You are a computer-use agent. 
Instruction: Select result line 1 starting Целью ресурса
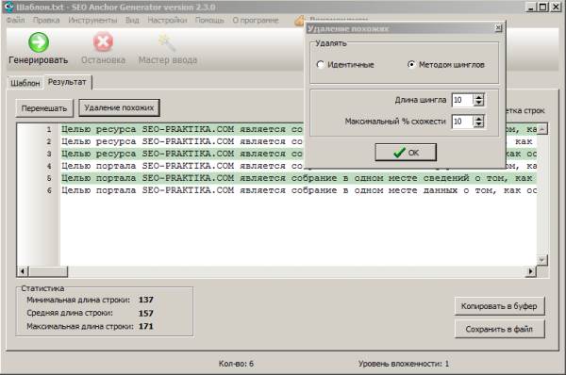[298, 129]
